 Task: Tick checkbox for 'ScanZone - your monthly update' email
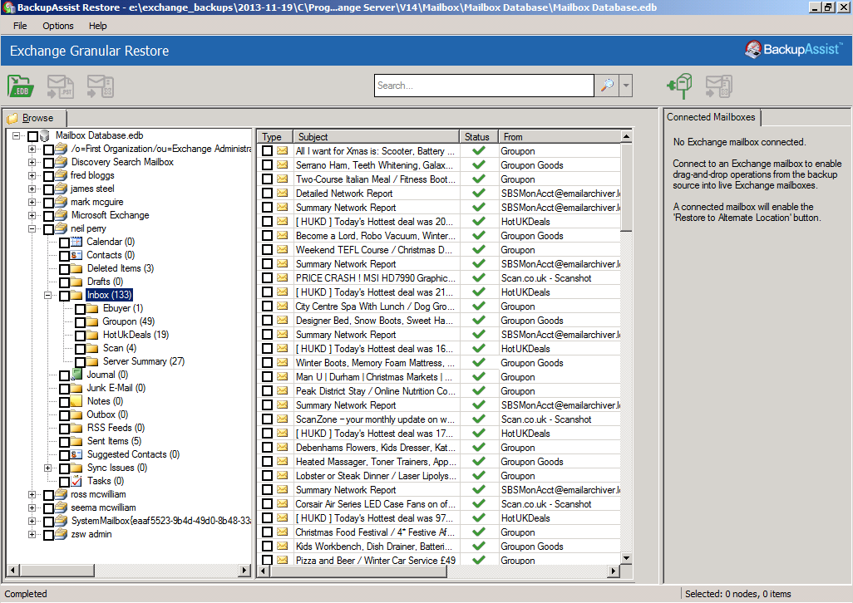click(267, 419)
